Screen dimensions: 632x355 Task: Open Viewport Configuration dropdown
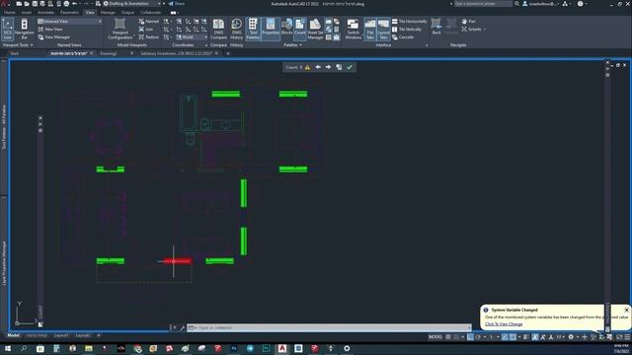119,29
